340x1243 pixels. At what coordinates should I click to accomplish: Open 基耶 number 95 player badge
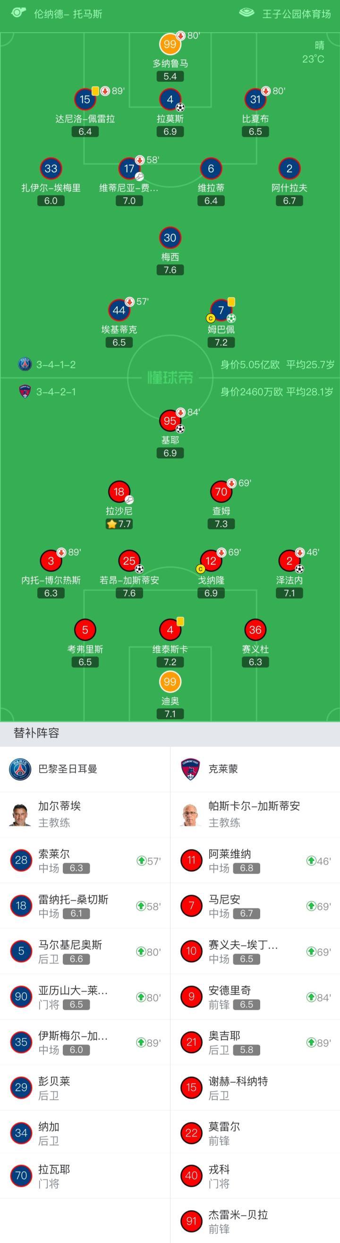point(170,421)
